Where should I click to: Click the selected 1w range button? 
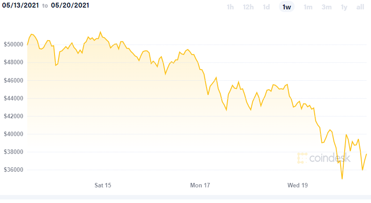[x=287, y=7]
